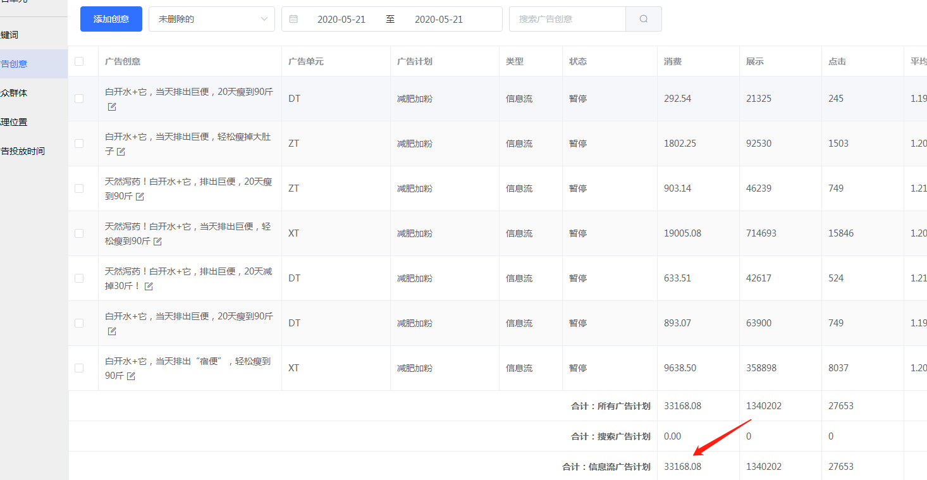Open calendar icon in date range picker
927x480 pixels.
[x=293, y=19]
